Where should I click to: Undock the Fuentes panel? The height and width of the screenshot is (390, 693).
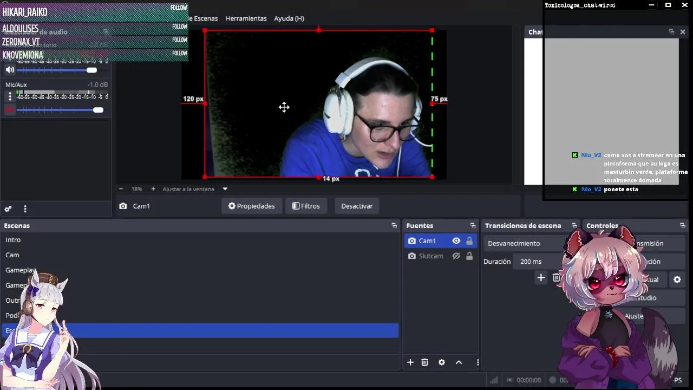click(473, 225)
